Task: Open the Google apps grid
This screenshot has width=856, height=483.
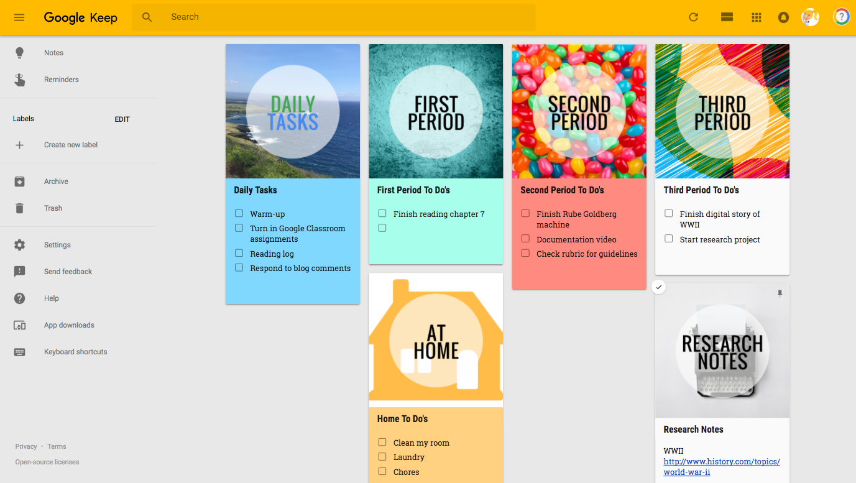Action: point(756,17)
